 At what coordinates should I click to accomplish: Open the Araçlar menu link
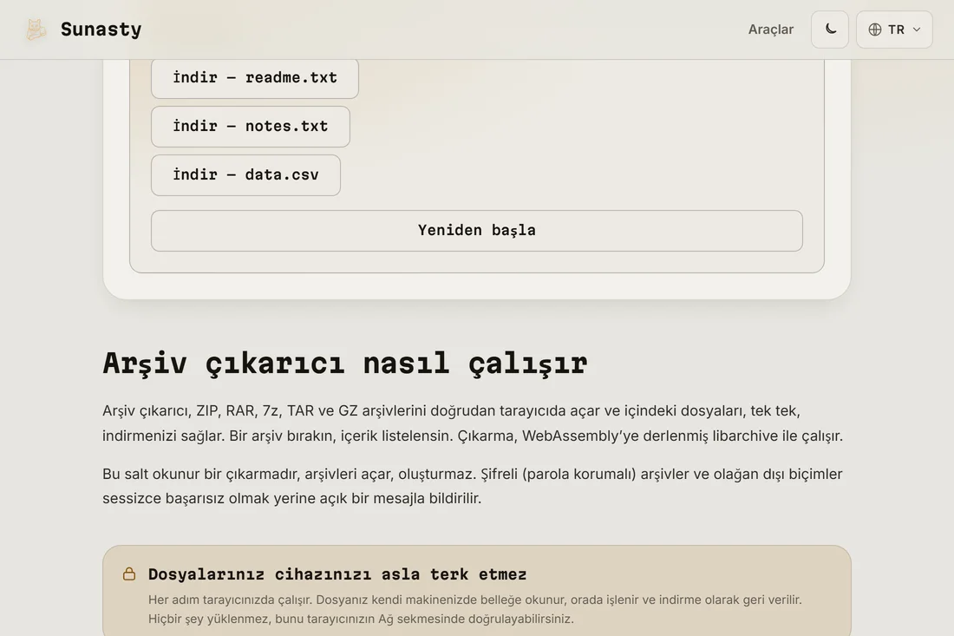(x=771, y=30)
